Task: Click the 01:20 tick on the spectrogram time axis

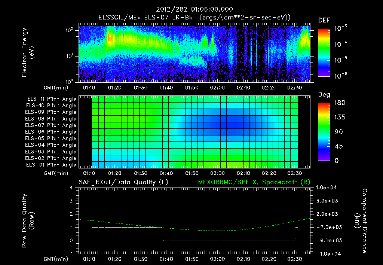Action: (115, 88)
